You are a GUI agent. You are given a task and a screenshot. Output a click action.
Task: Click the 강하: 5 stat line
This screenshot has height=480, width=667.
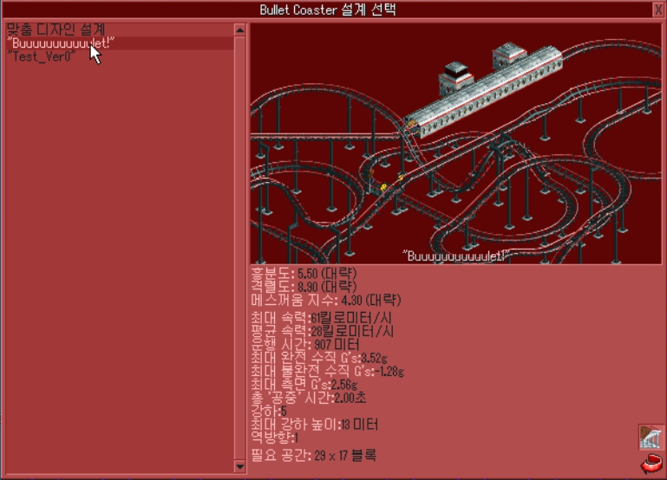[x=269, y=412]
